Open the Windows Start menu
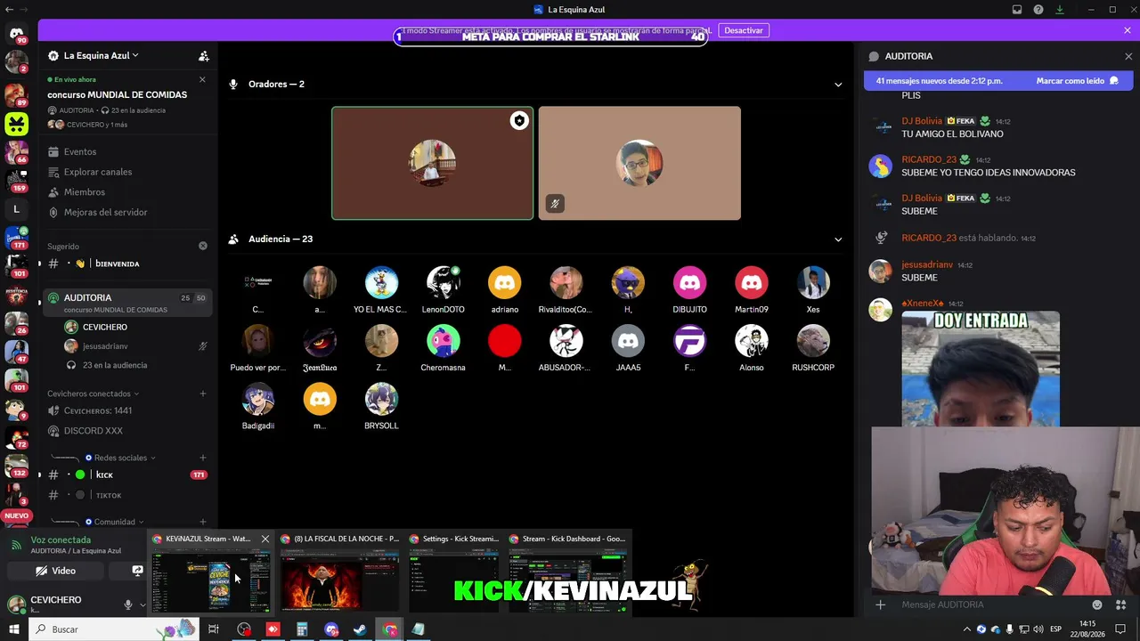The height and width of the screenshot is (641, 1140). pos(14,629)
